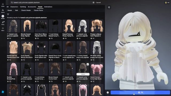Click the Robux balance icon
Screen dimensions: 171x96
166,3
